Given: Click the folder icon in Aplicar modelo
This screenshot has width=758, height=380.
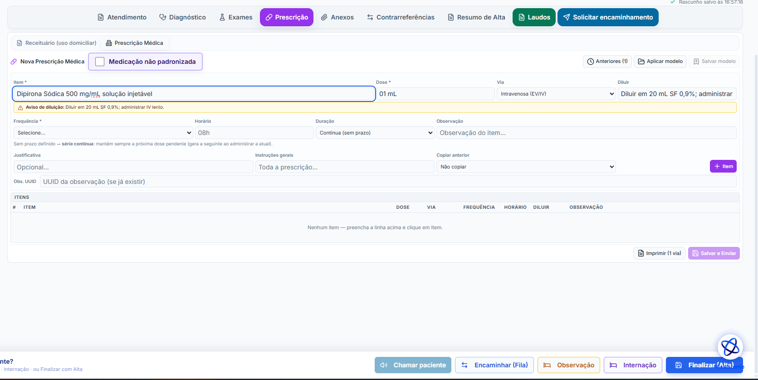Looking at the screenshot, I should point(641,62).
